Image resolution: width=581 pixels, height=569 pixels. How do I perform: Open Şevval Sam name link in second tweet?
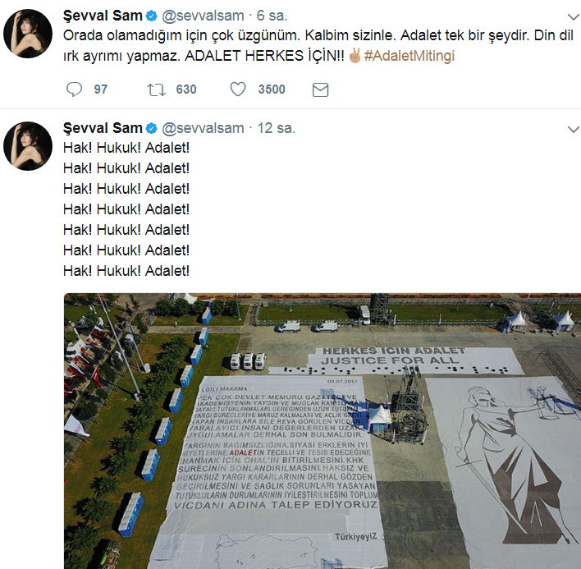(103, 128)
